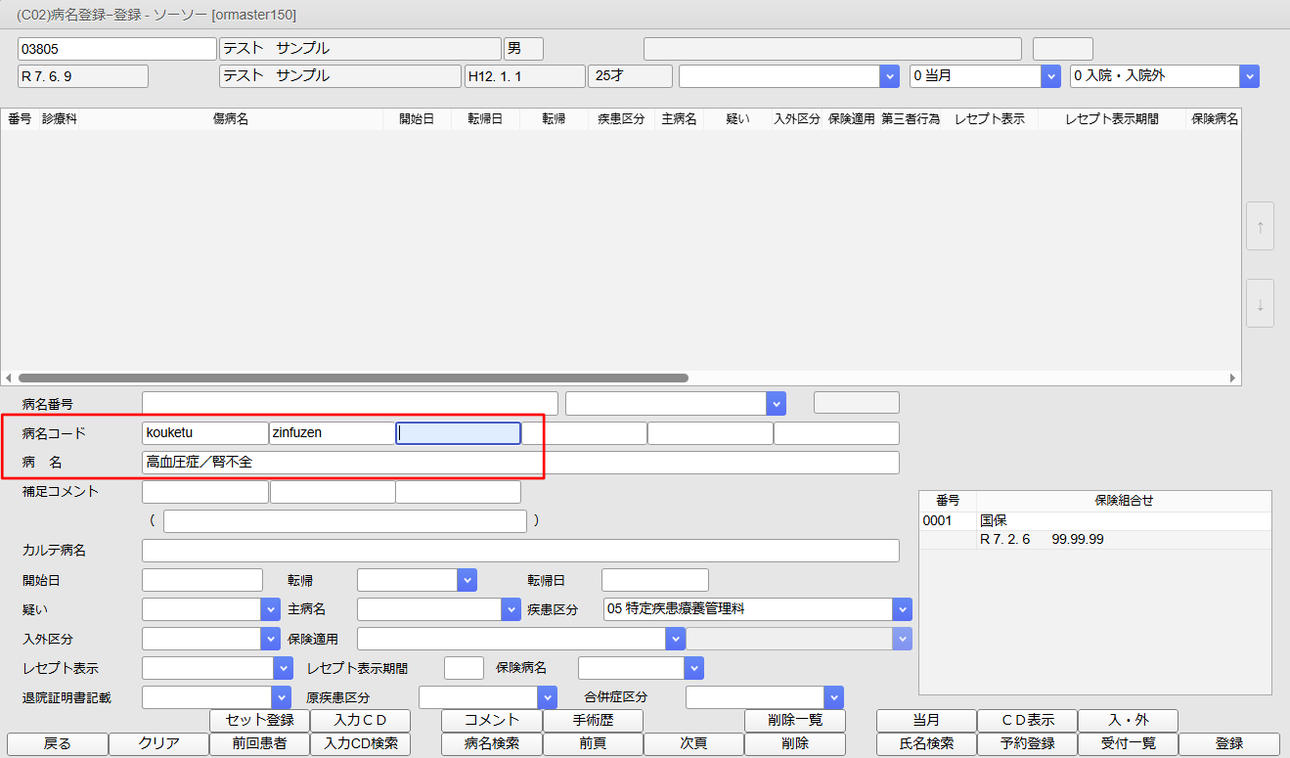Click the 受付一覧 reception list button
This screenshot has width=1290, height=758.
tap(1129, 743)
